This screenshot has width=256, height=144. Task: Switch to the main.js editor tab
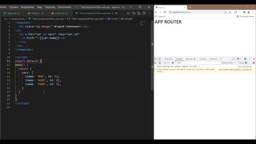point(36,13)
